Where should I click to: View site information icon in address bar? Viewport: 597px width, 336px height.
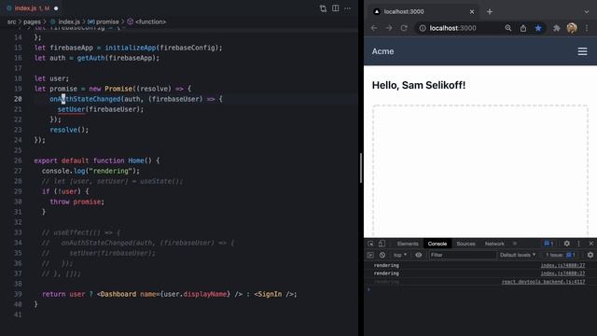423,28
